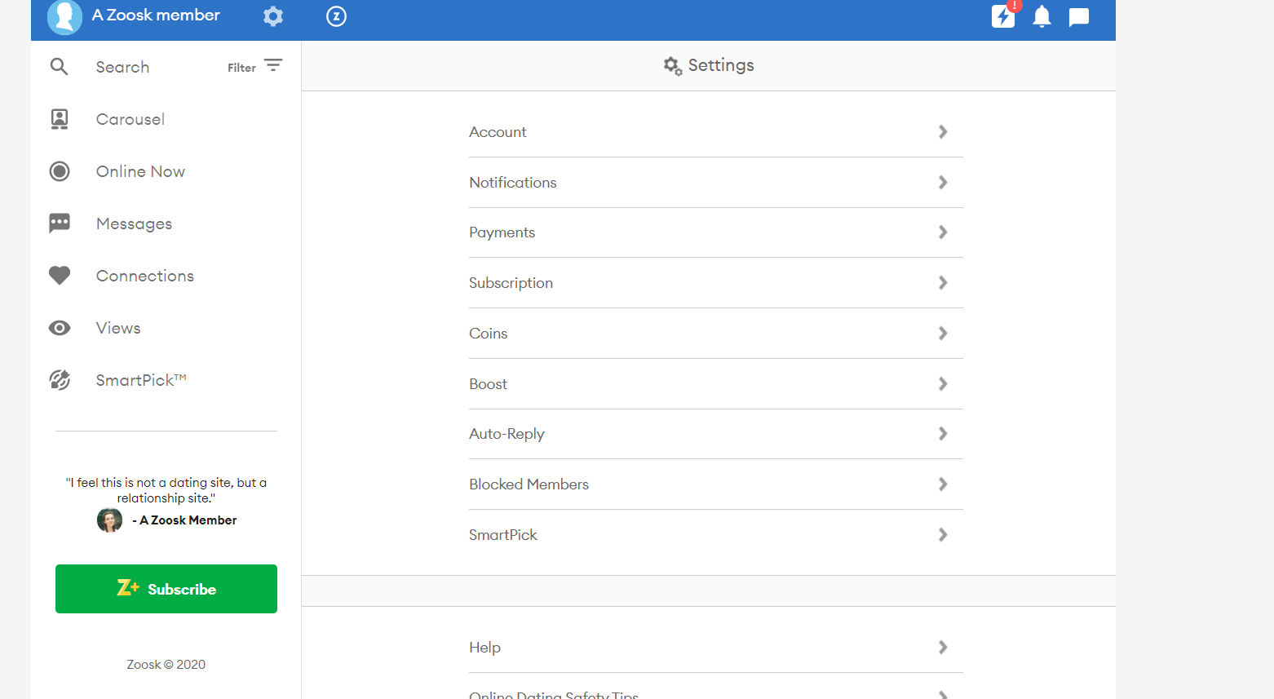
Task: Open Auto-Reply settings row
Action: 716,434
